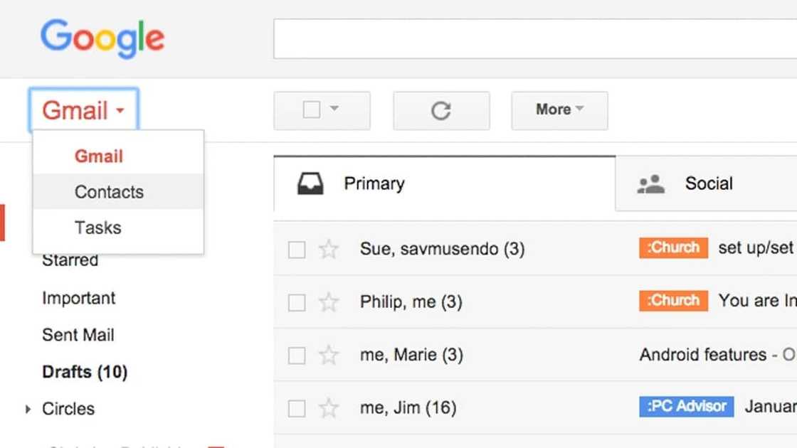
Task: Click the Primary inbox tray icon
Action: [x=310, y=184]
